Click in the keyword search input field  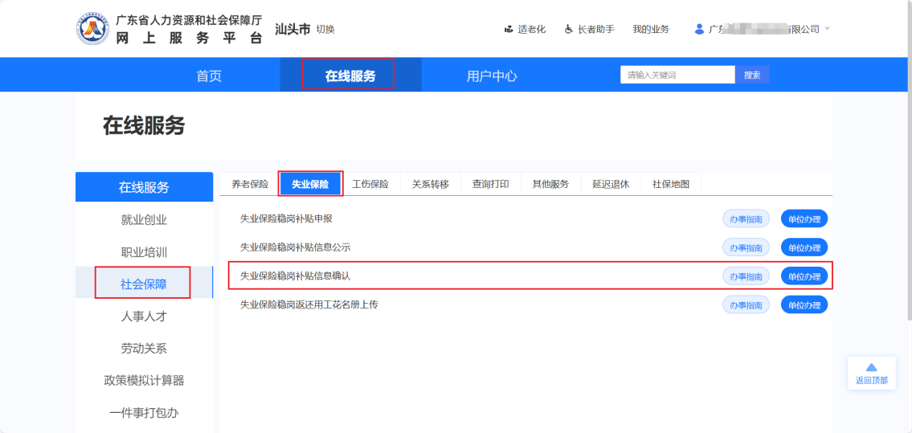click(x=677, y=75)
